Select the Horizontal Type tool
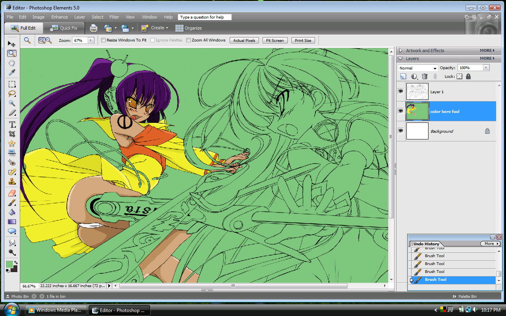Screen dimensions: 506x316 [x=12, y=124]
